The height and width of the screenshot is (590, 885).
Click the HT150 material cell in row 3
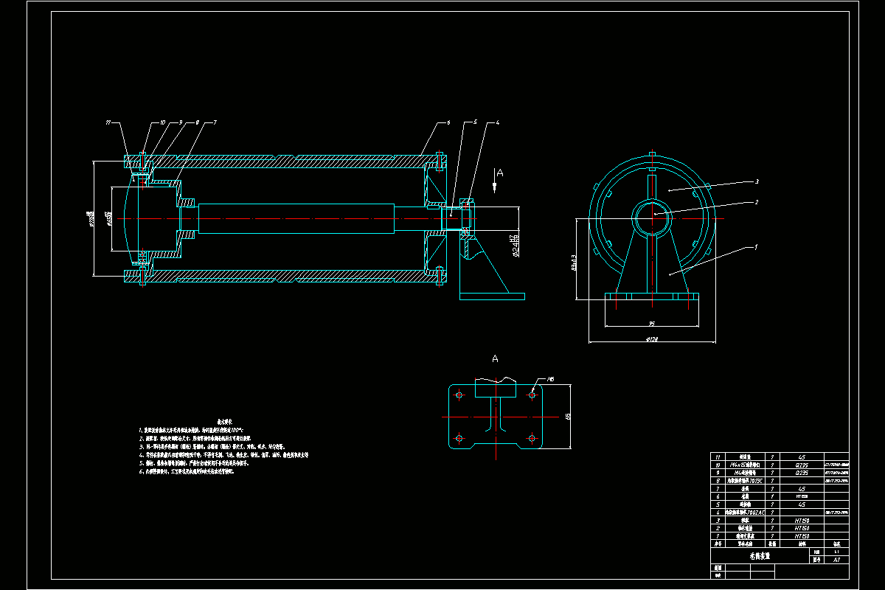(802, 521)
